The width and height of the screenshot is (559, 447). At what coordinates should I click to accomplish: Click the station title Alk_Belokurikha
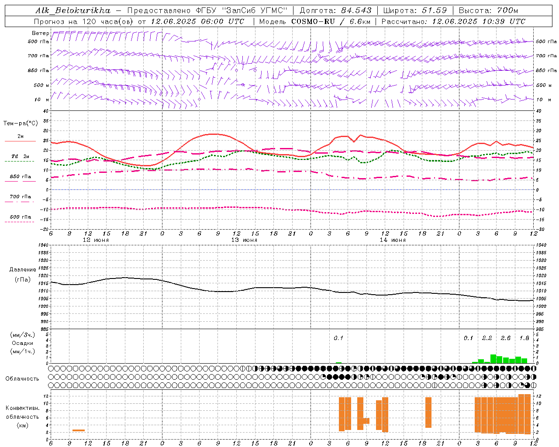[73, 10]
